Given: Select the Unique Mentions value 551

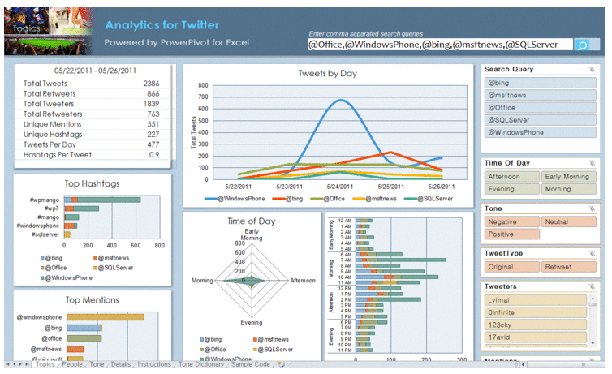Looking at the screenshot, I should 153,124.
